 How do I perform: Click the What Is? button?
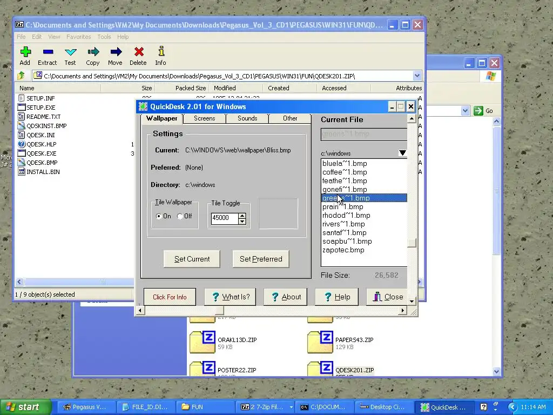point(230,297)
